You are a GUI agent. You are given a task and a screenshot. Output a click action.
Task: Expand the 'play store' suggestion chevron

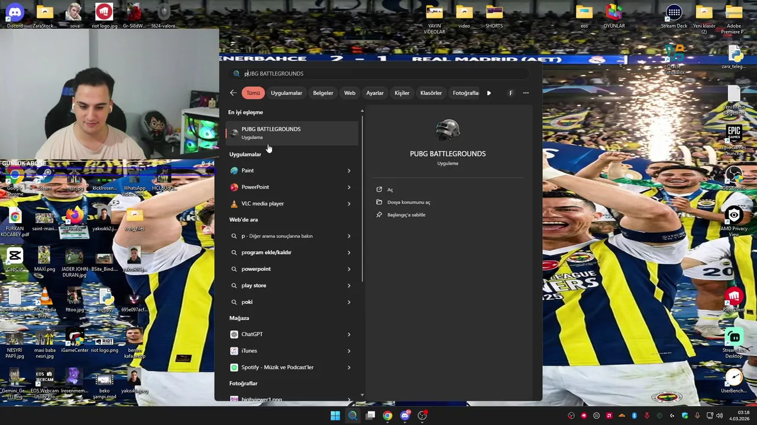[x=349, y=286]
